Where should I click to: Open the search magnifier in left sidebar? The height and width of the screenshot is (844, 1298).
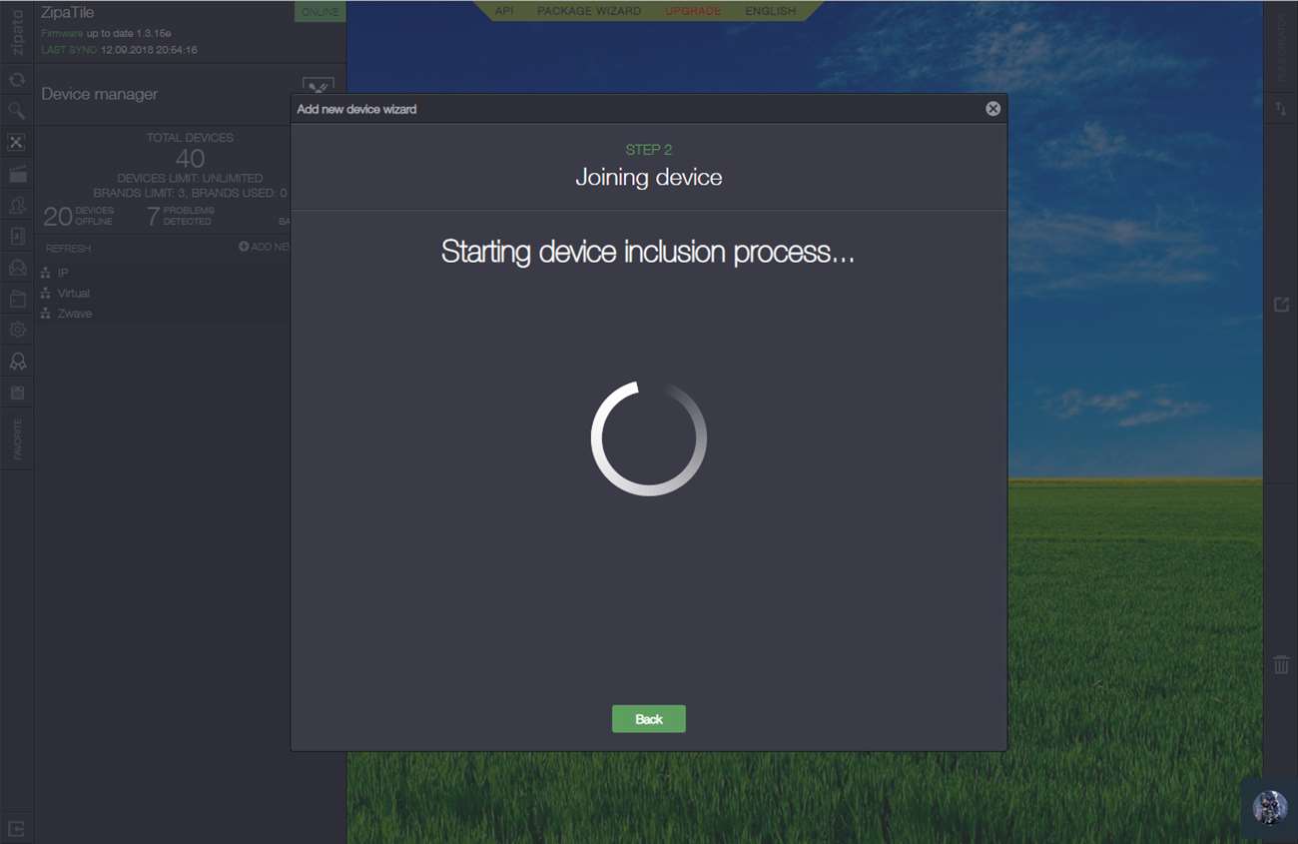tap(17, 111)
